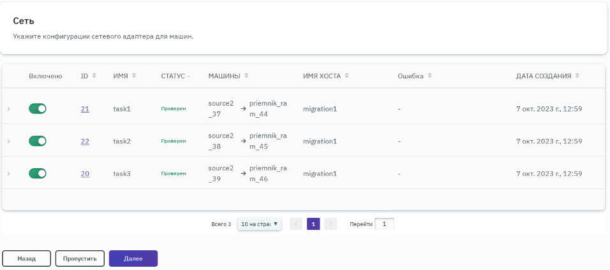Disable the toggle for task1
This screenshot has width=610, height=270.
38,109
